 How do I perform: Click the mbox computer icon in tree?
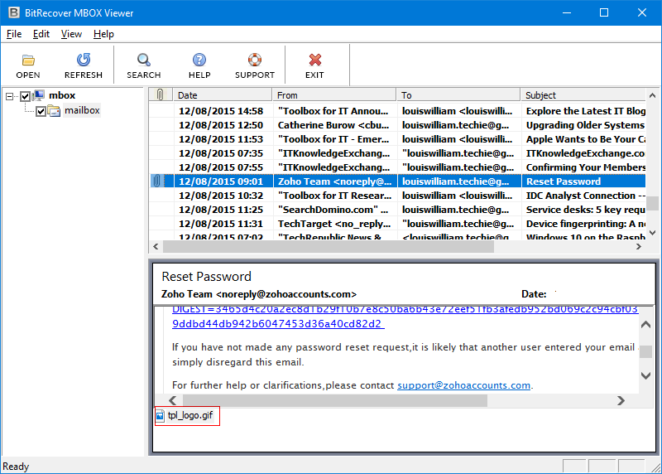point(39,95)
